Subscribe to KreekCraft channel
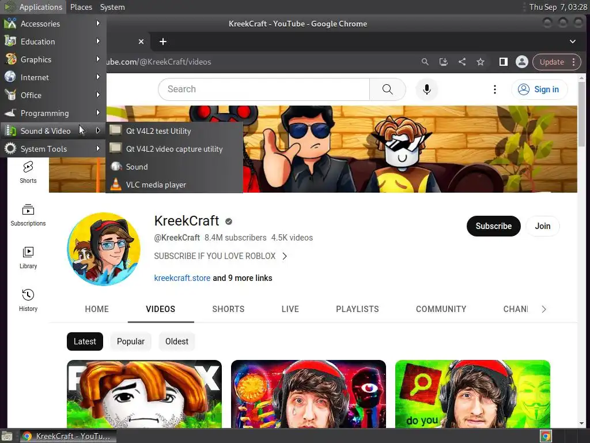 (493, 226)
